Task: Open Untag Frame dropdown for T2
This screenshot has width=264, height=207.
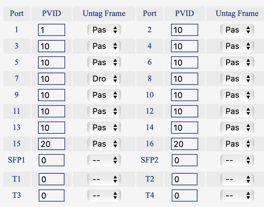Action: pos(237,178)
